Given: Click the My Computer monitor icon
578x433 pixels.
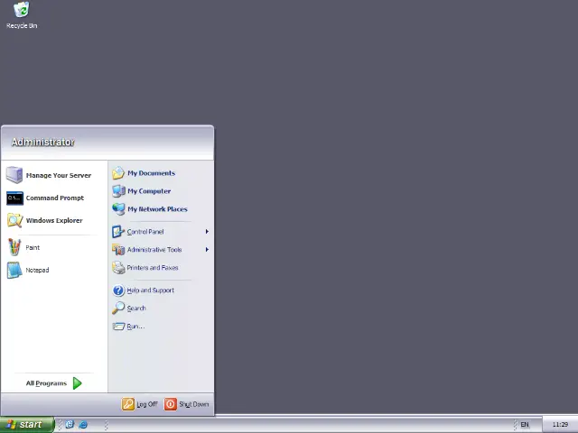Looking at the screenshot, I should pos(118,190).
